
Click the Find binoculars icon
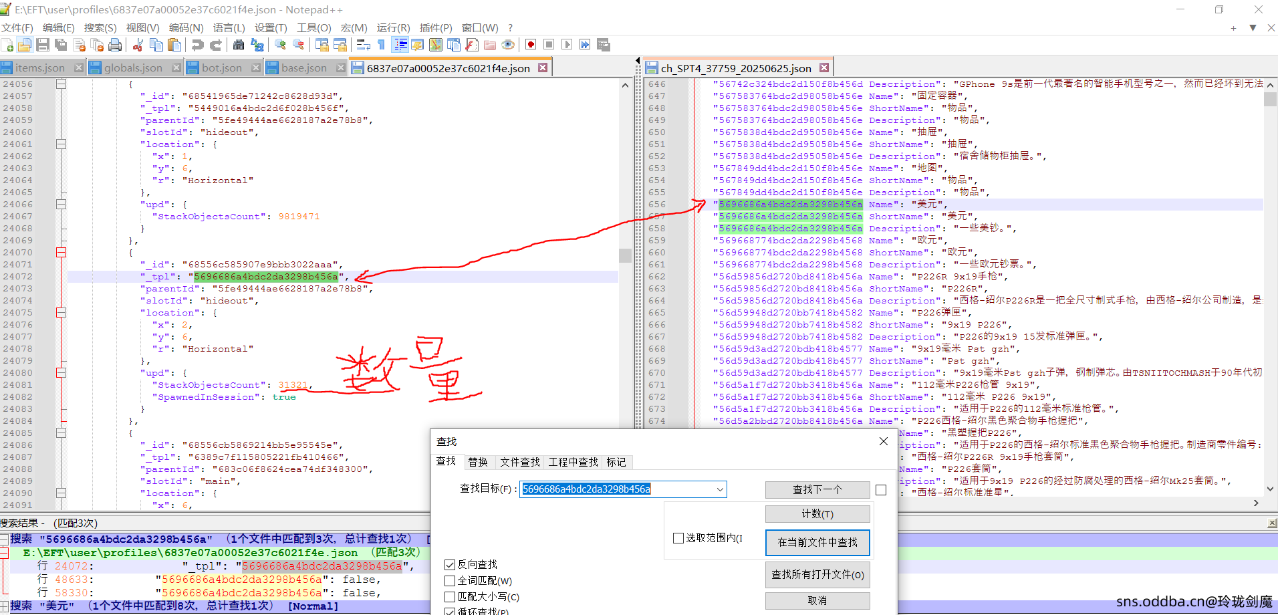click(x=239, y=45)
